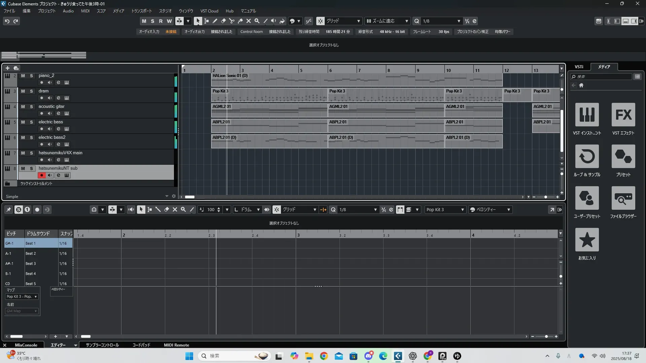The width and height of the screenshot is (646, 363).
Task: Open VST Effects in Media rack
Action: click(x=623, y=115)
